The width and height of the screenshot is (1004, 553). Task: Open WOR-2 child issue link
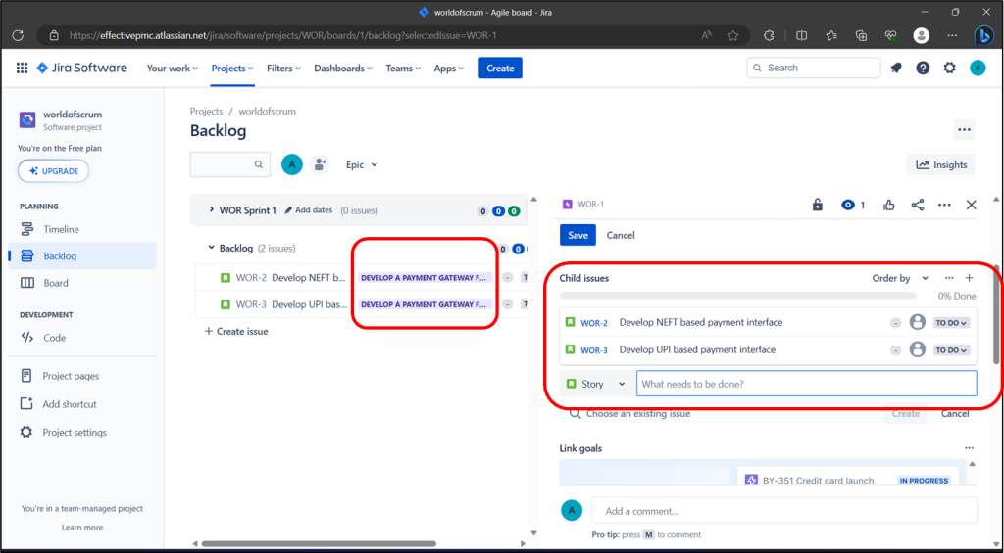(x=594, y=323)
